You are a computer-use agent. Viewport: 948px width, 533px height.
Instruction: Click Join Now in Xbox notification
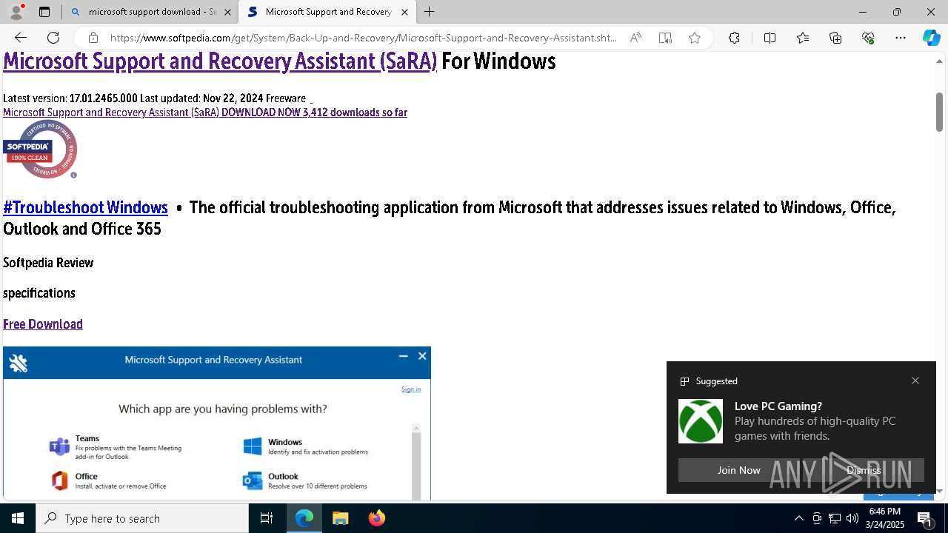(738, 470)
